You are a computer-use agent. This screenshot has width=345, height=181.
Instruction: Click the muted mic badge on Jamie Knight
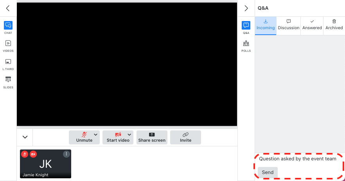pos(25,154)
